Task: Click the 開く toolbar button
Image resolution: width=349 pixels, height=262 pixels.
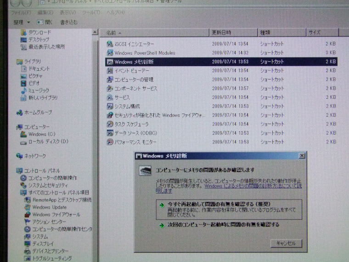Action: click(x=45, y=22)
